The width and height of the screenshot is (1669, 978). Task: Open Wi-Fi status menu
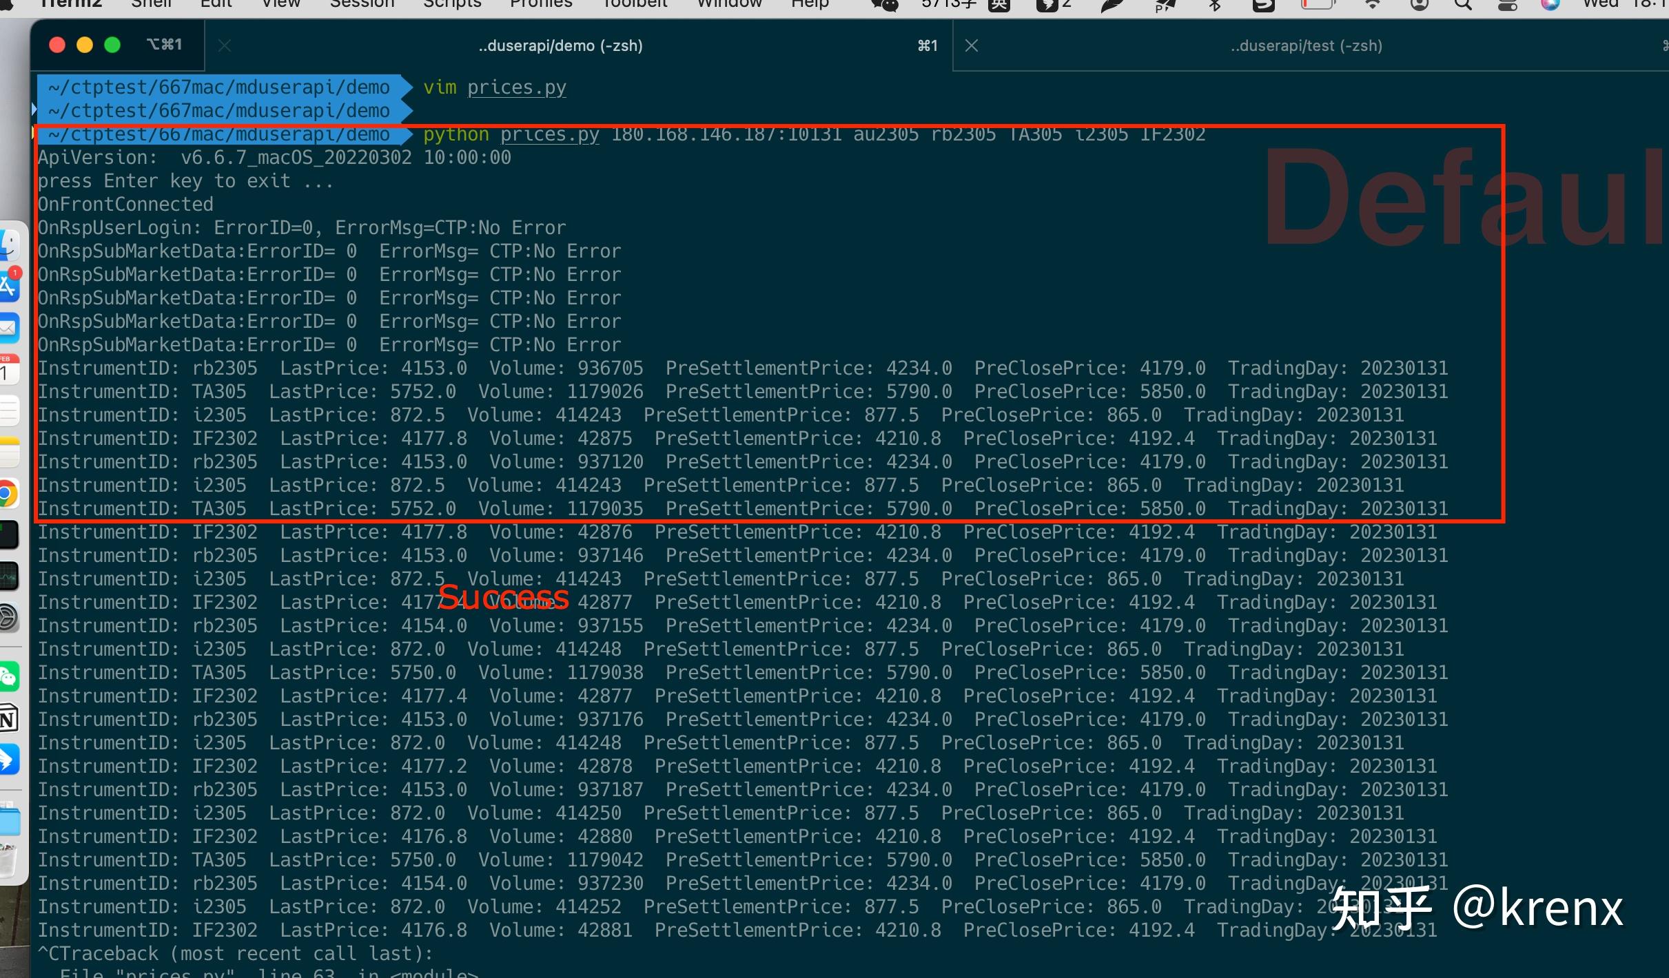coord(1373,6)
